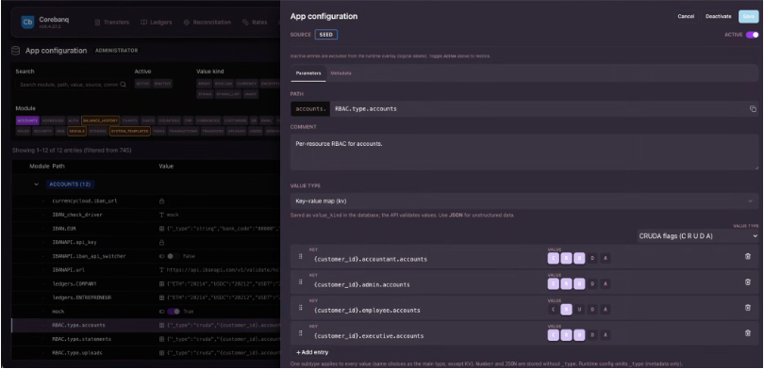764x369 pixels.
Task: Grab the drag handle of admin.accounts row
Action: pyautogui.click(x=300, y=282)
